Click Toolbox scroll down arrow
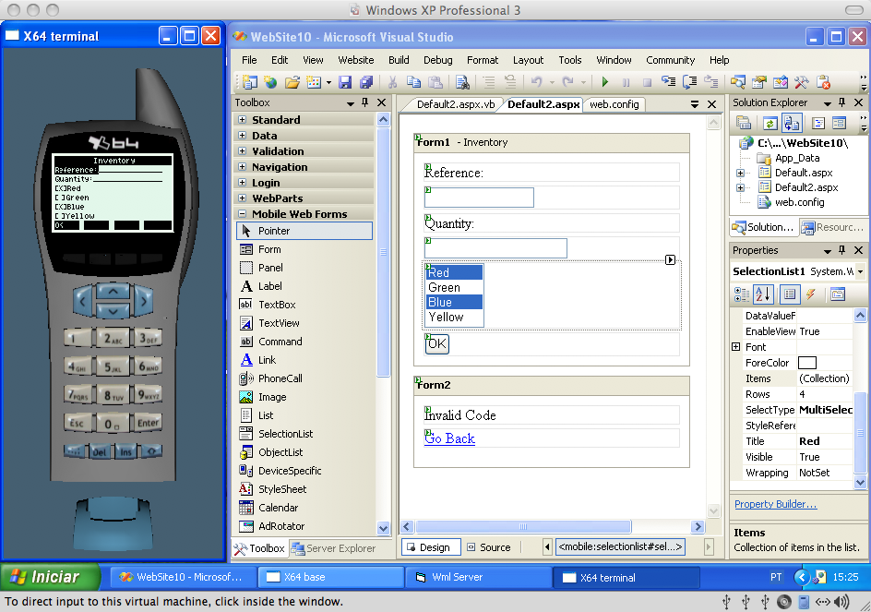This screenshot has height=612, width=871. click(383, 528)
